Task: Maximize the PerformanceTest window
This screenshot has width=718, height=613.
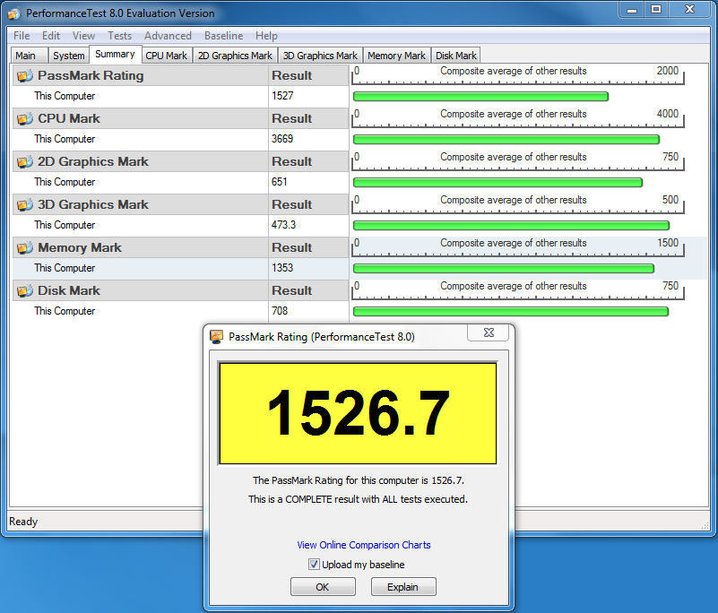Action: pos(656,10)
